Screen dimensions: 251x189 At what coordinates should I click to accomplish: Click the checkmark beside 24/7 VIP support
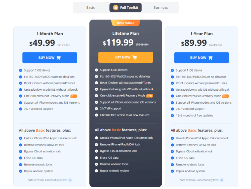(x=96, y=109)
